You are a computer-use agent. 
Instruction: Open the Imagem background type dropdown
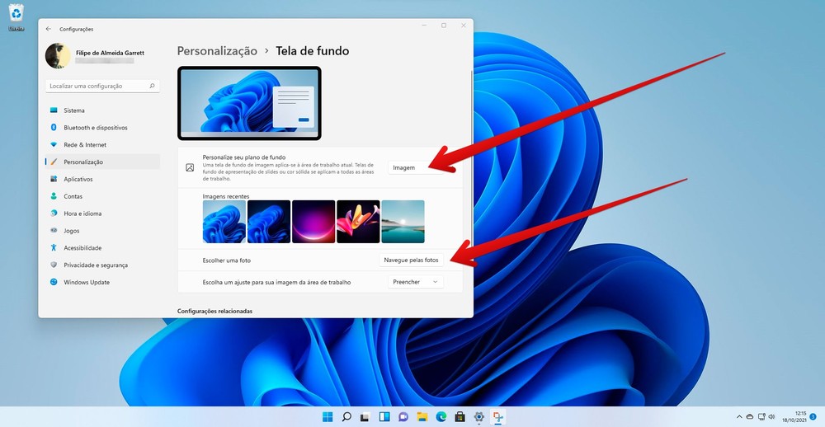[415, 168]
